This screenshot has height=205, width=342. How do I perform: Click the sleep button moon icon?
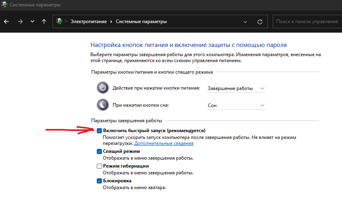coord(103,105)
